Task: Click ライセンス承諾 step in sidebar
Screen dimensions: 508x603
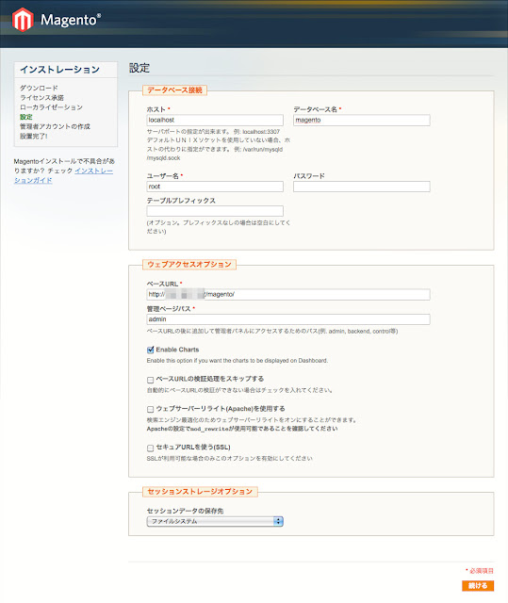Action: pyautogui.click(x=41, y=98)
